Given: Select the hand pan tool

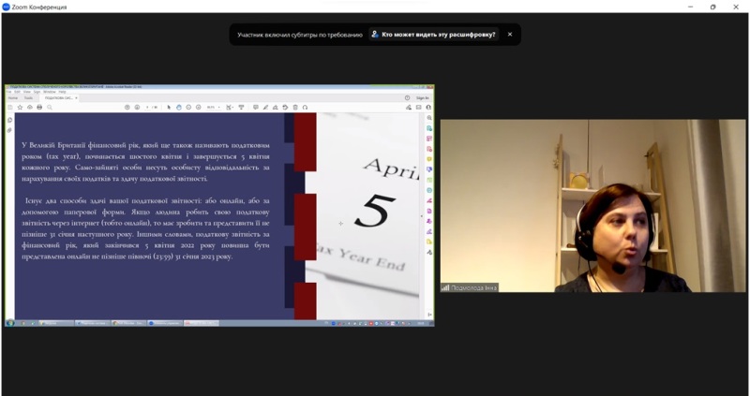Looking at the screenshot, I should (179, 108).
